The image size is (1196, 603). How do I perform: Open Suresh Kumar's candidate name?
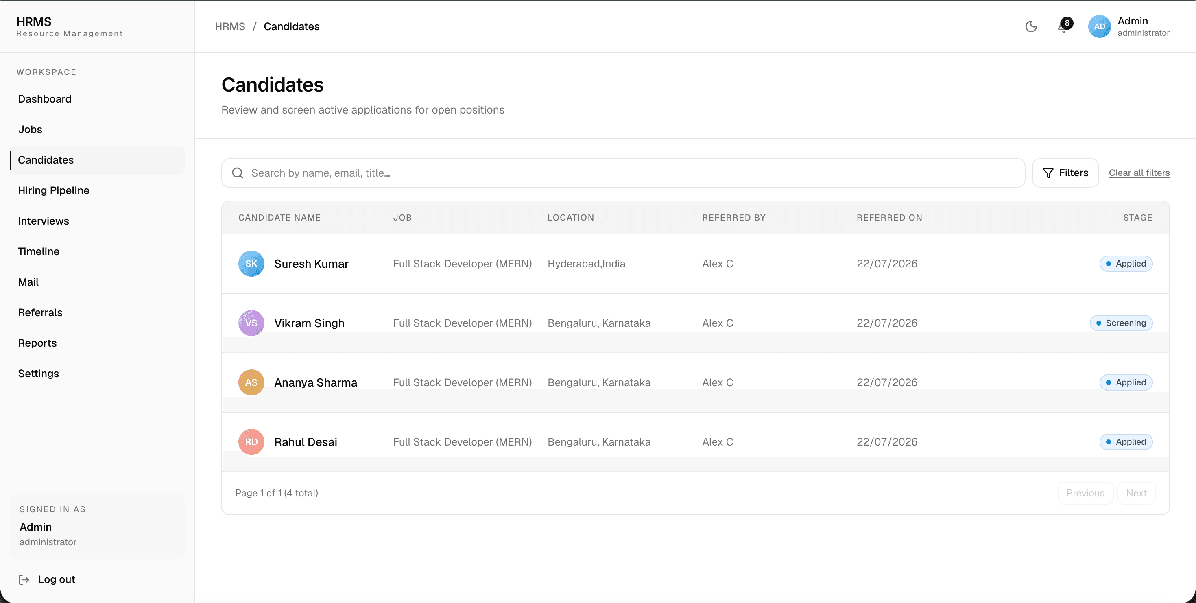(x=311, y=264)
